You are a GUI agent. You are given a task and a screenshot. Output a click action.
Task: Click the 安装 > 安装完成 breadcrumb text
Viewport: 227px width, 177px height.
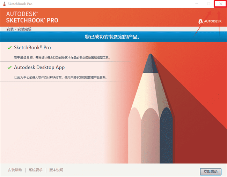[19, 29]
